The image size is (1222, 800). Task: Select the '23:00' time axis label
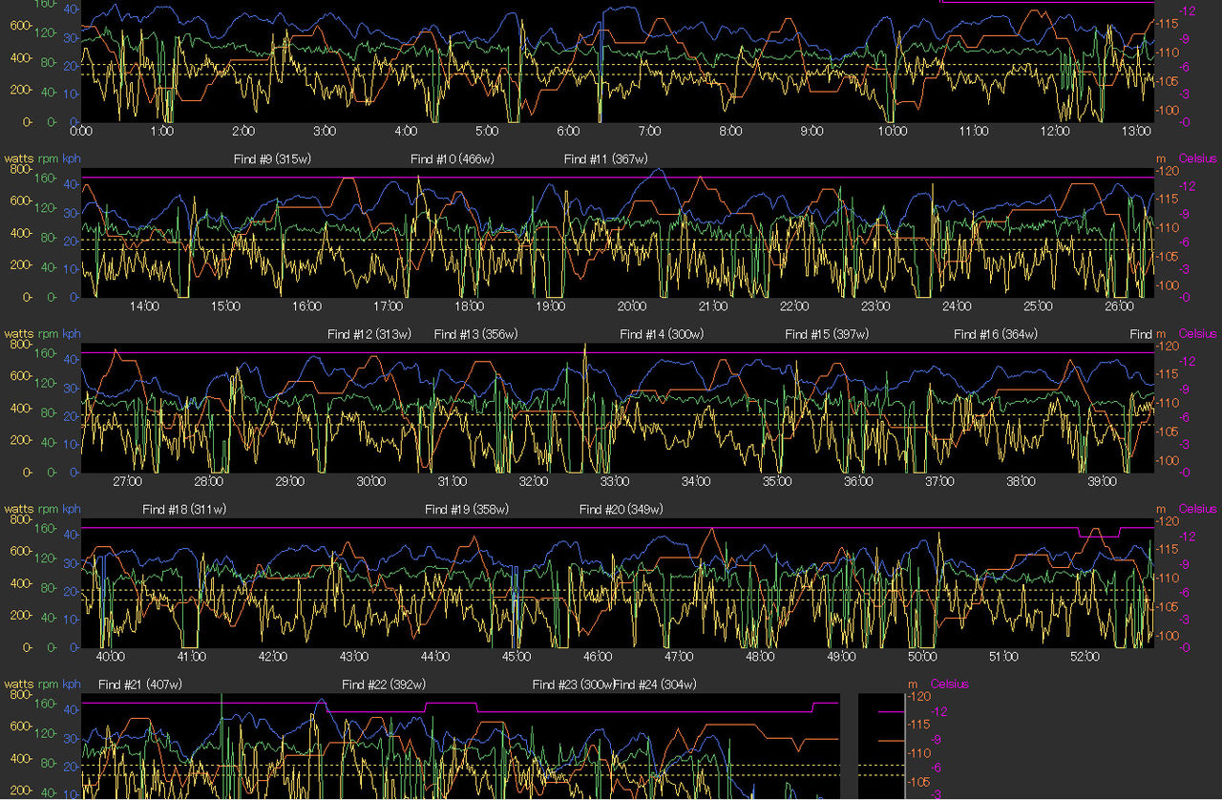(875, 306)
